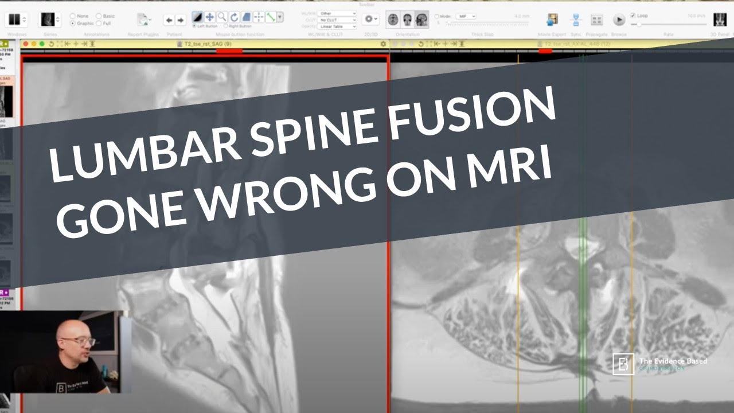Select the Pan move tool
This screenshot has width=734, height=413.
209,17
